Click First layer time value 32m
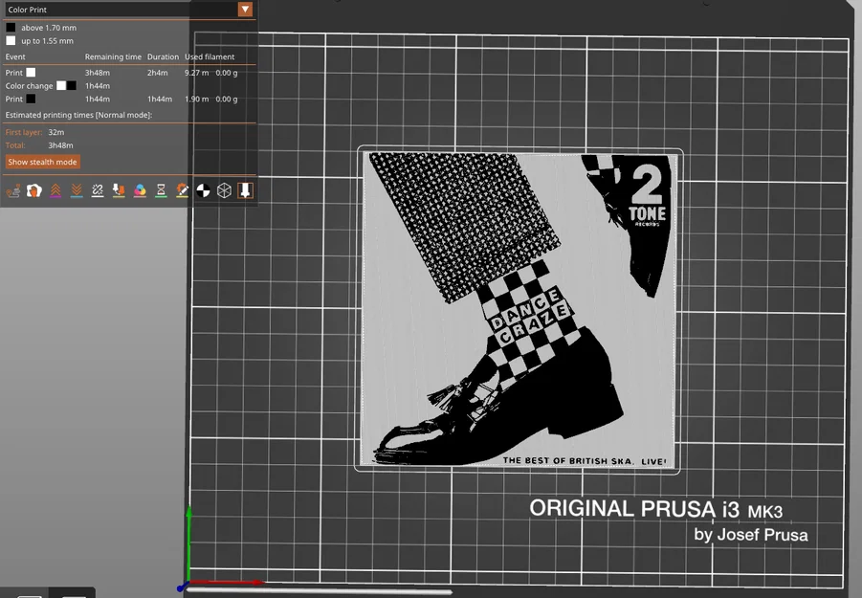Screen dimensions: 862x598 (x=56, y=132)
